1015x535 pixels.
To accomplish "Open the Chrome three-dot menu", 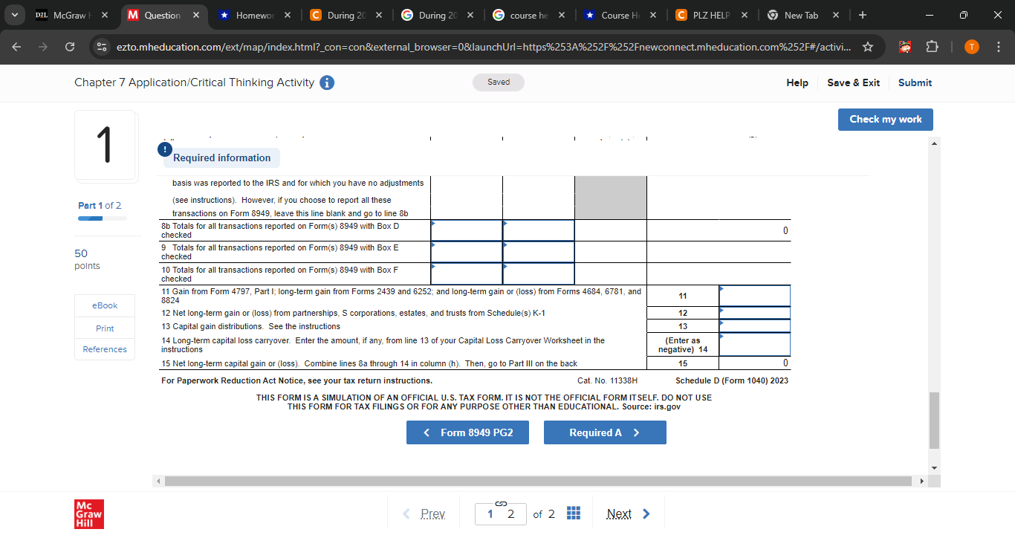I will pos(999,46).
